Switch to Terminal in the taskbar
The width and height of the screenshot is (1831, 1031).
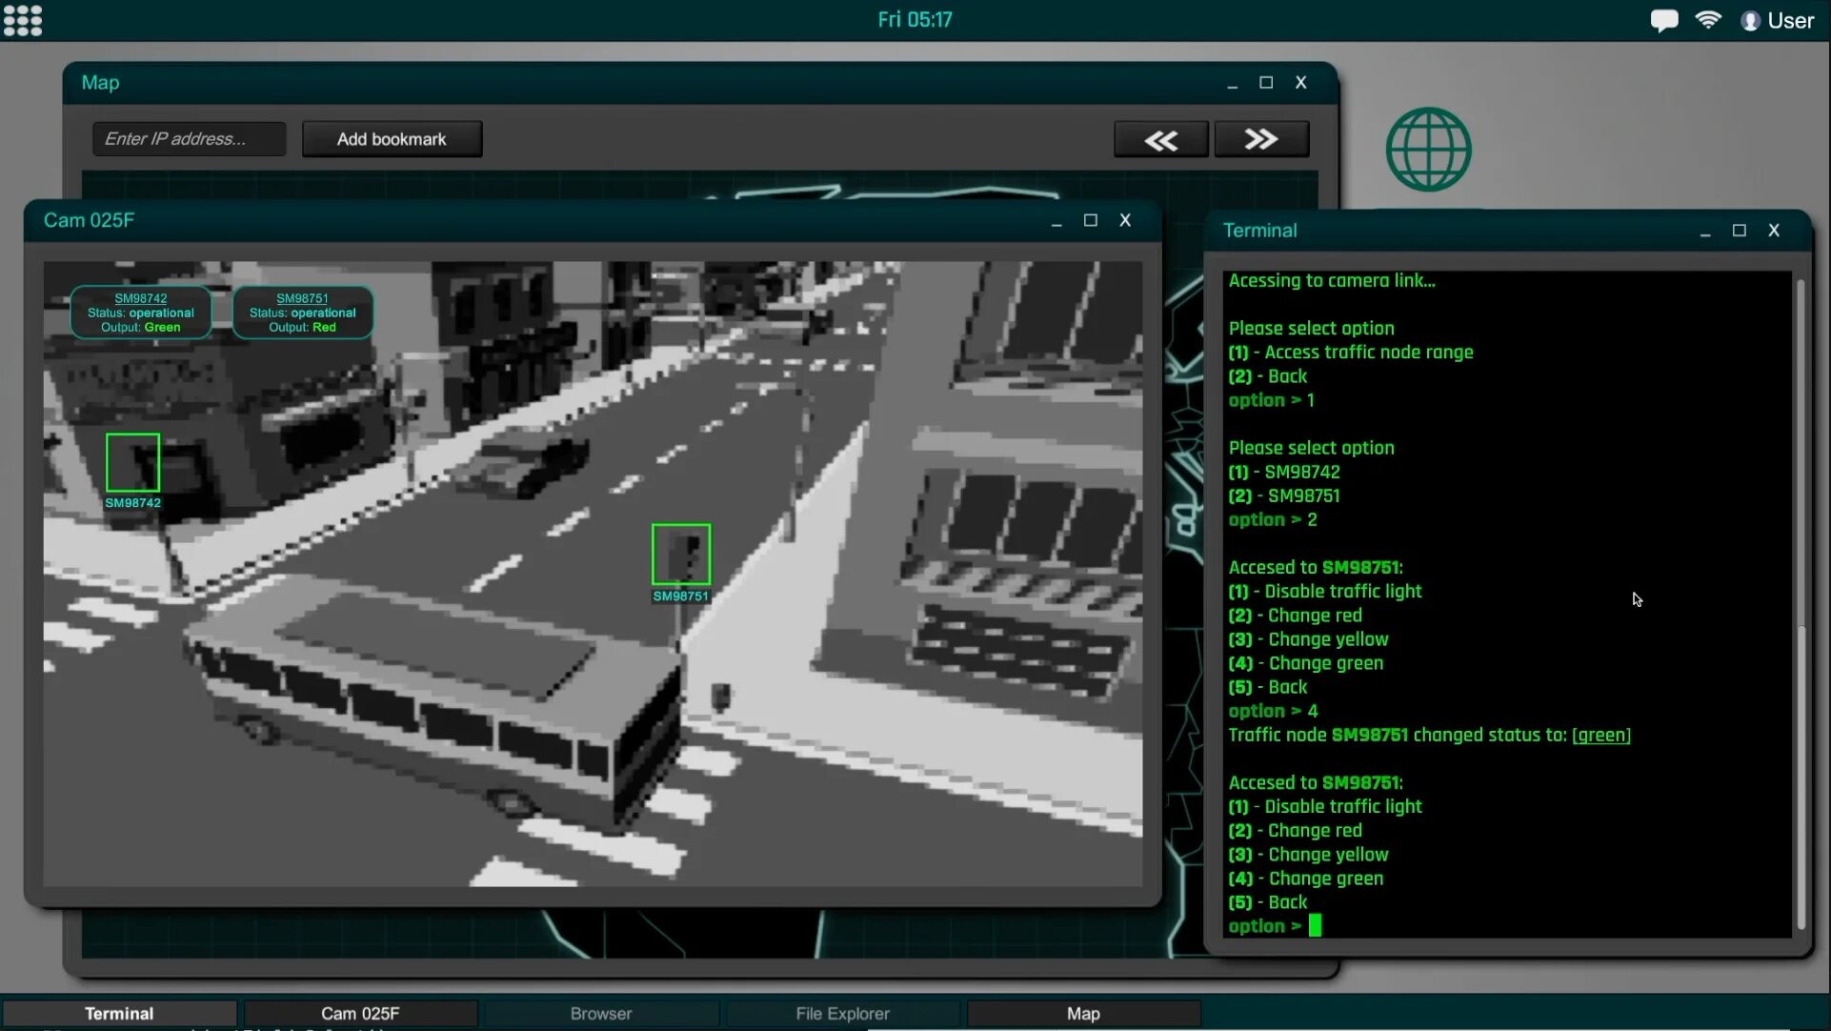coord(119,1013)
